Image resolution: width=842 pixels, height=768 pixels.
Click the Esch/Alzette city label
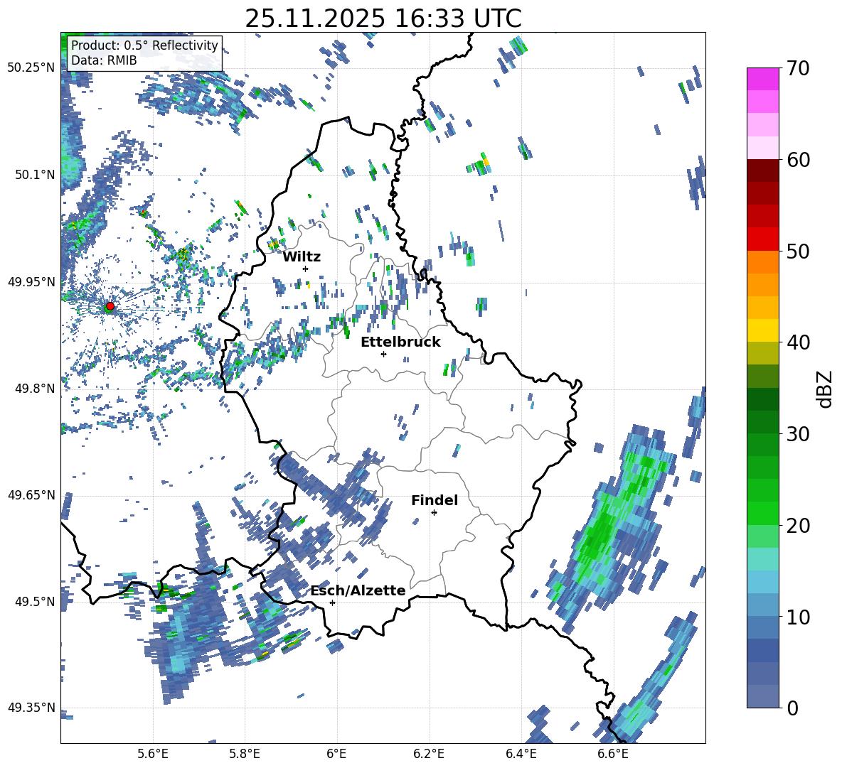coord(358,590)
